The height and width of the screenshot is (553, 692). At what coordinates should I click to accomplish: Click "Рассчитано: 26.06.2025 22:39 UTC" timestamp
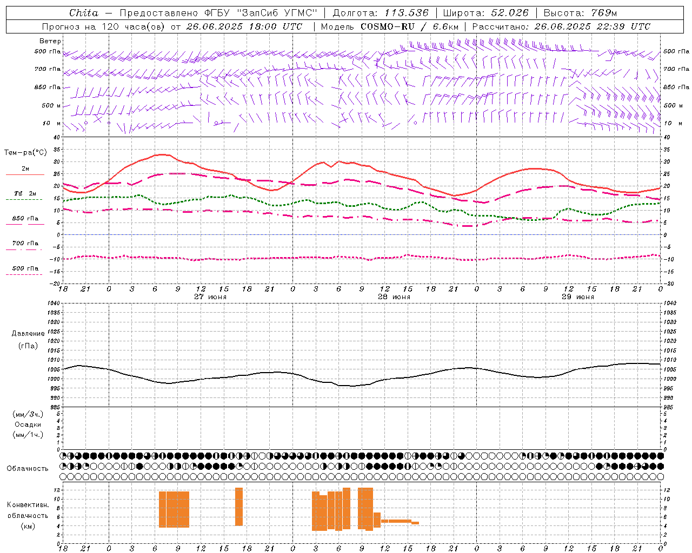(561, 26)
